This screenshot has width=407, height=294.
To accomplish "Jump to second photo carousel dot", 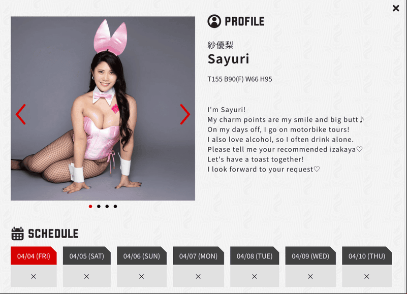I will (99, 206).
